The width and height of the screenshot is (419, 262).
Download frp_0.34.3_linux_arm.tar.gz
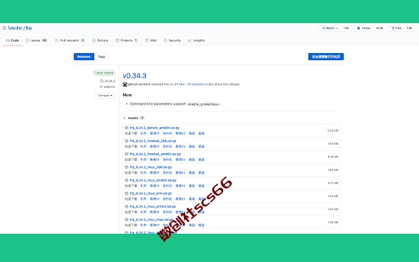coord(151,193)
